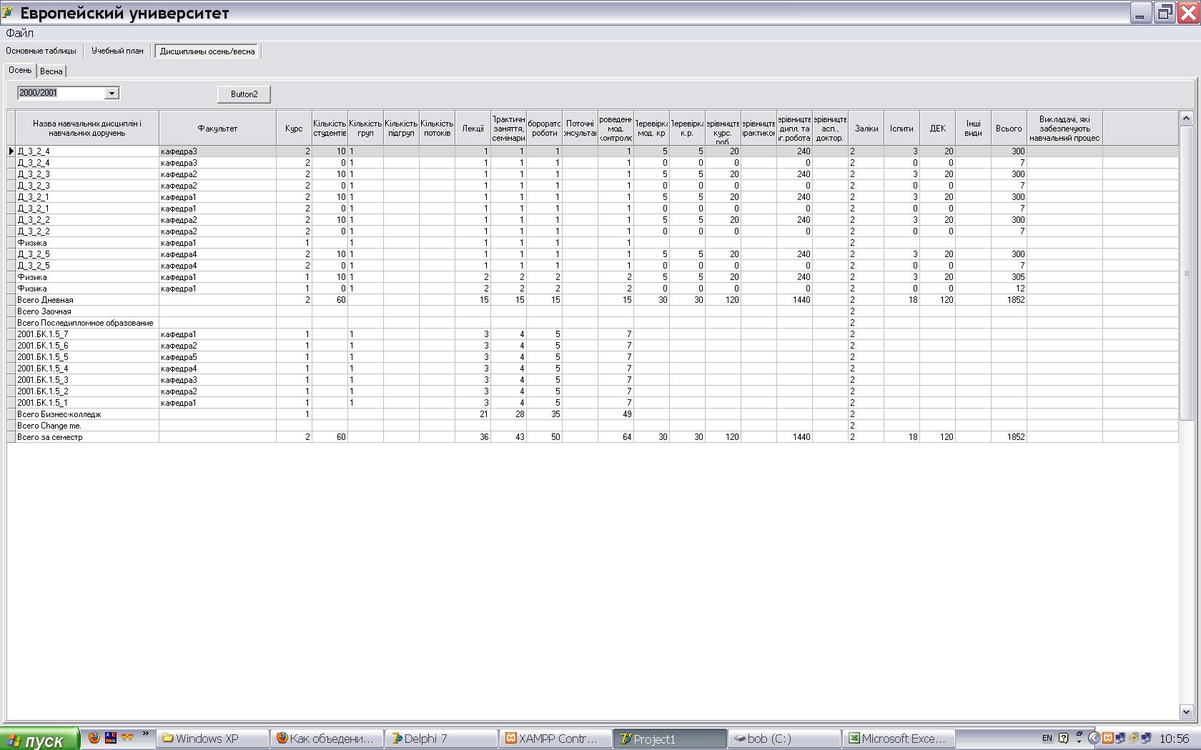Screen dimensions: 1201x750
Task: Launch Firefox from the quick launch bar
Action: click(x=94, y=737)
